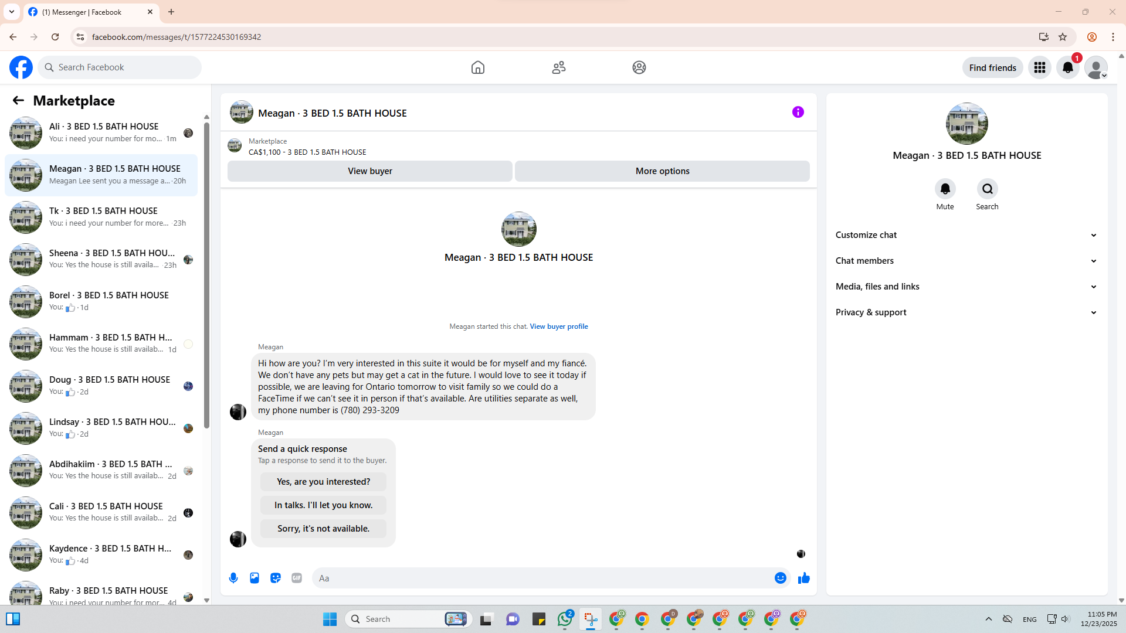The height and width of the screenshot is (633, 1126).
Task: Click the View buyer button
Action: pyautogui.click(x=369, y=171)
